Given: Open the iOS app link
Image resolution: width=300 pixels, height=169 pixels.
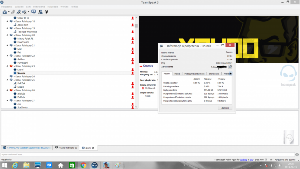Looking at the screenshot, I should click(x=251, y=160).
